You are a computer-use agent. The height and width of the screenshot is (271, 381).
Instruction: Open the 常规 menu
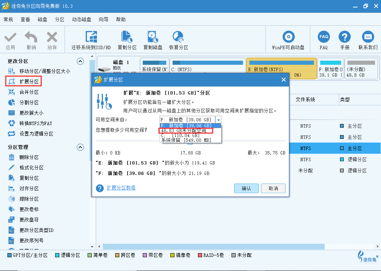click(8, 19)
